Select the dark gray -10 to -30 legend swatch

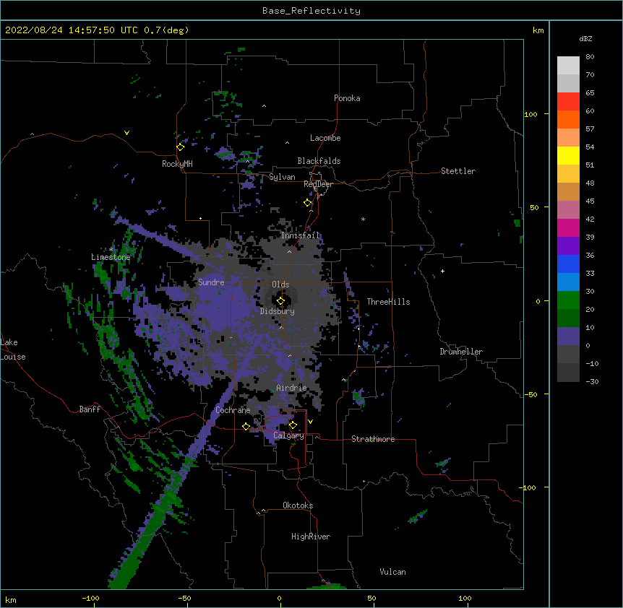568,373
